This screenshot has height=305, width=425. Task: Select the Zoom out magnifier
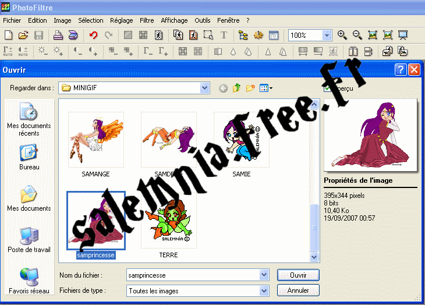[357, 36]
